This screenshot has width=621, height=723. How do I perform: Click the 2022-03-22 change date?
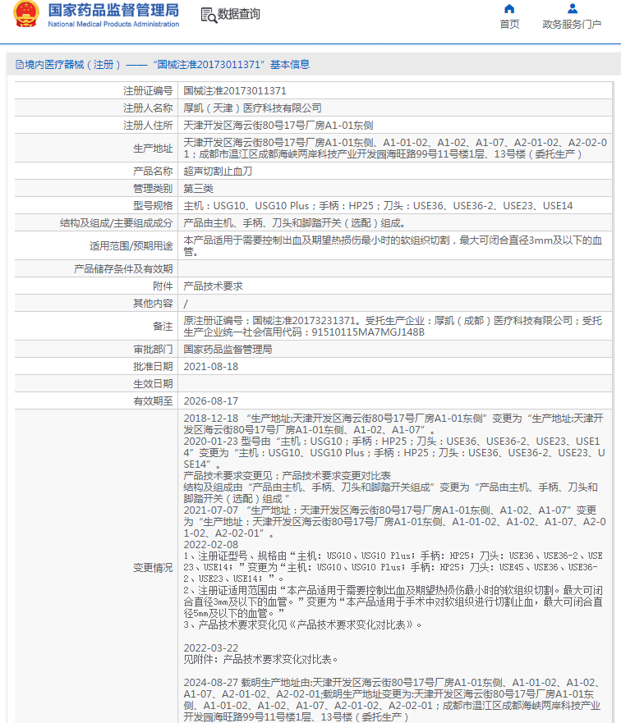click(211, 647)
